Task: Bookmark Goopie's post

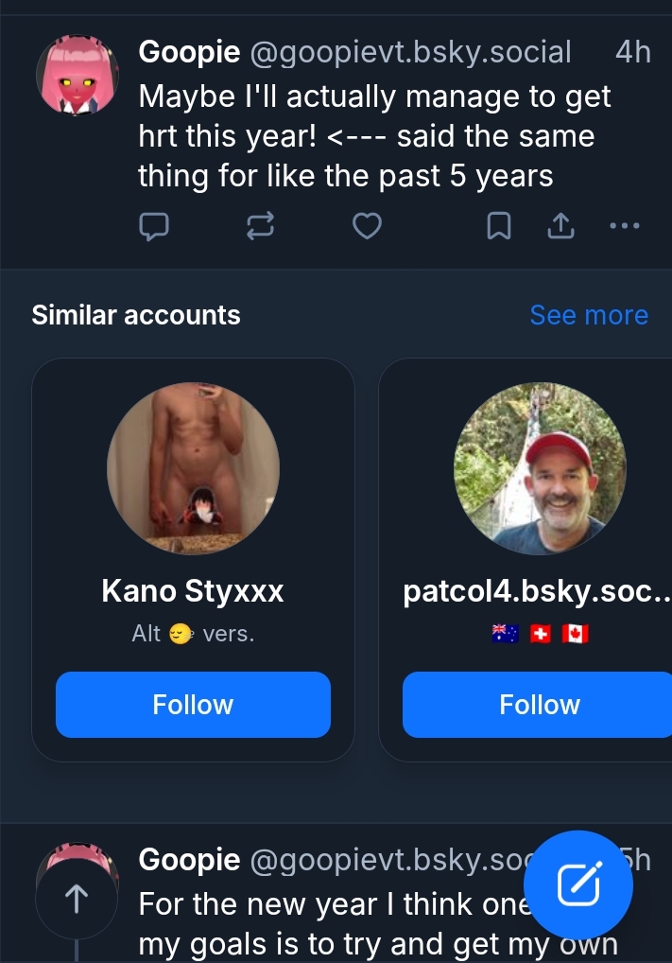Action: 499,226
